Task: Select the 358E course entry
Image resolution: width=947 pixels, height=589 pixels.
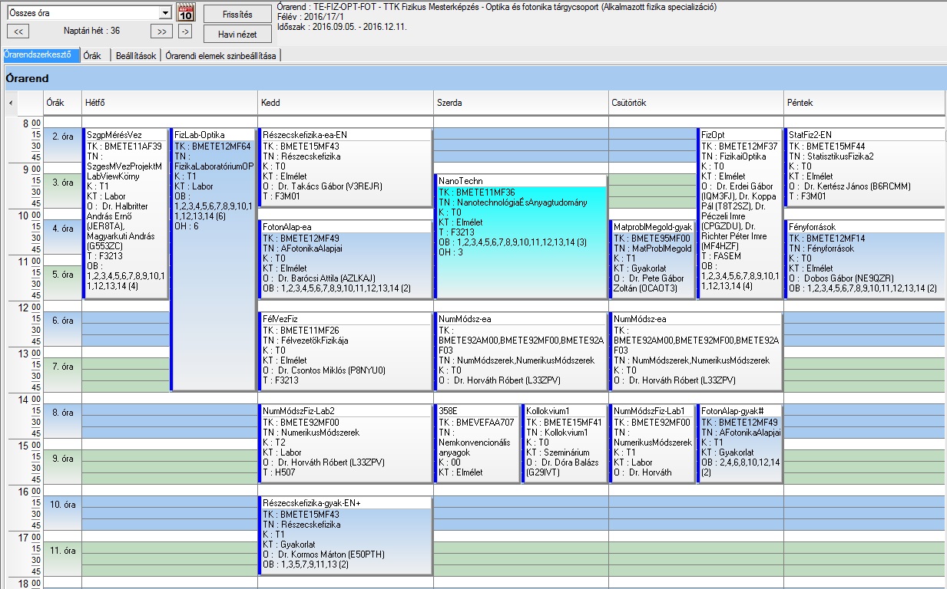Action: click(477, 444)
